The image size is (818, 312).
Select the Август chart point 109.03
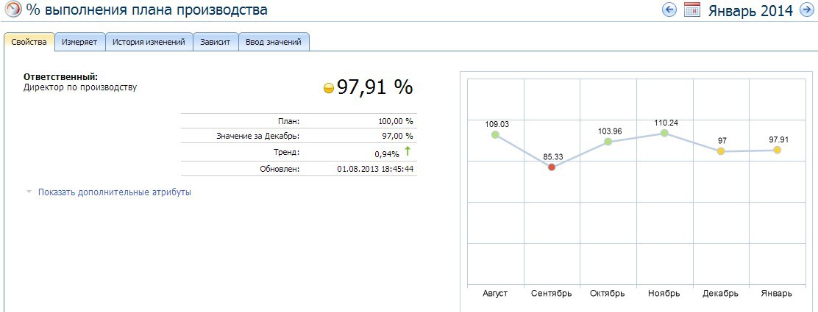(495, 135)
